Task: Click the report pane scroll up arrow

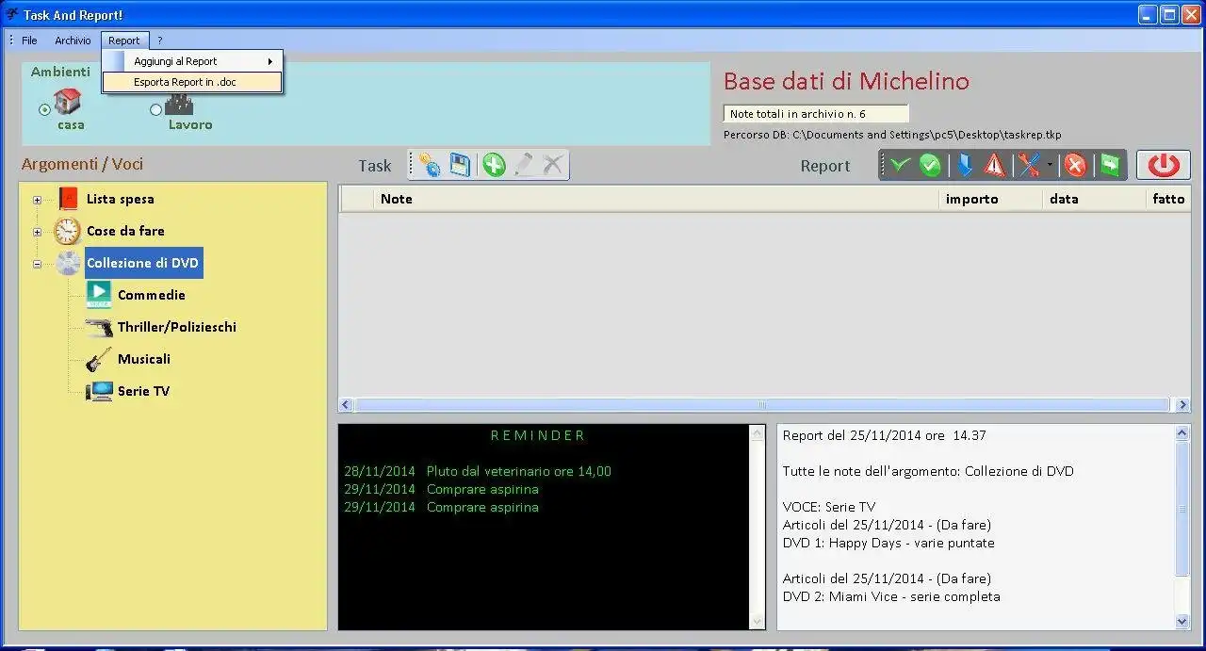Action: click(1182, 432)
